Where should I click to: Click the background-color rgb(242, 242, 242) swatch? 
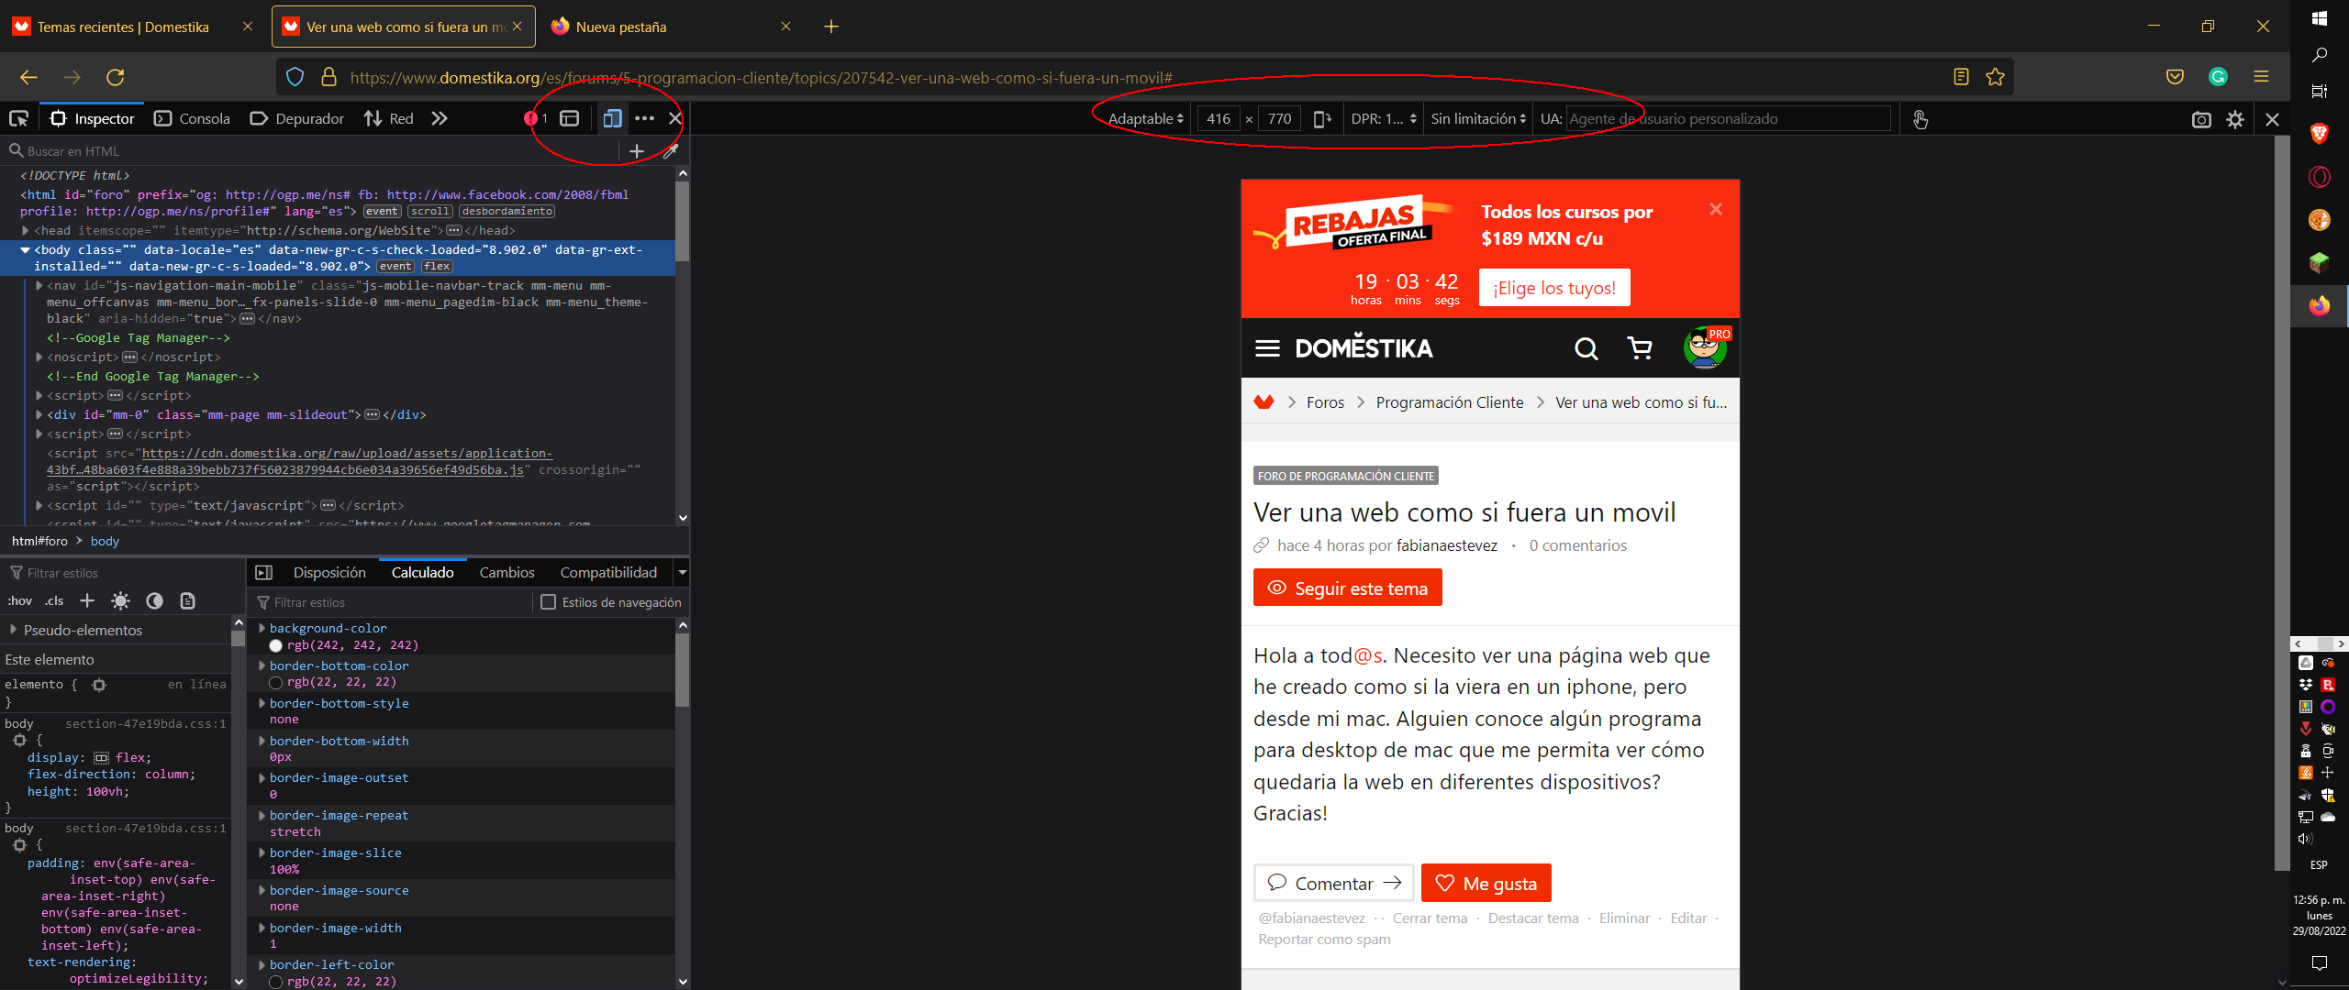[275, 645]
